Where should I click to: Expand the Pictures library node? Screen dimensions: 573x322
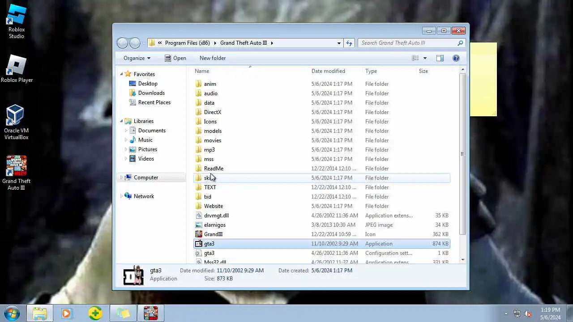[126, 149]
